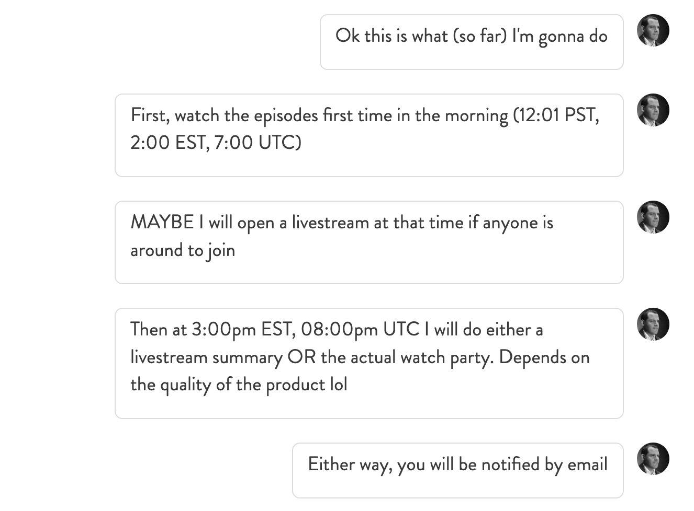Click the 'First, watch the episodes' message bubble
Screen dimensions: 694x511
tap(369, 135)
